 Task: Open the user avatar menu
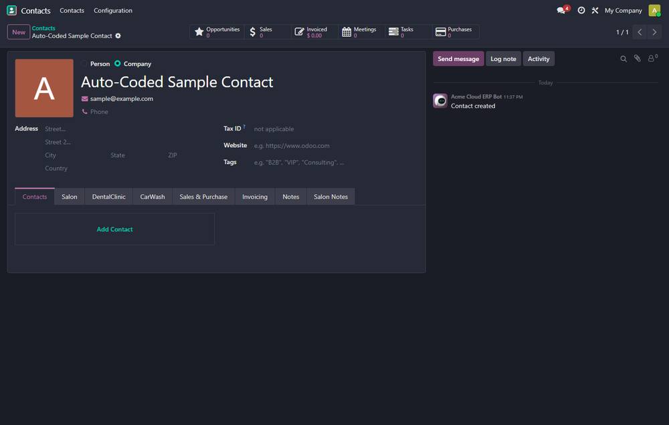654,10
